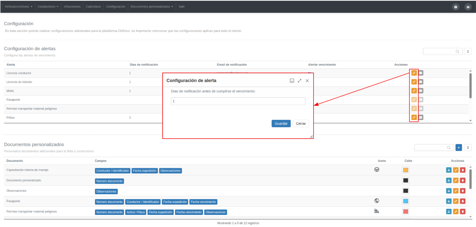
Task: Click the Cerrar button
Action: click(x=301, y=123)
